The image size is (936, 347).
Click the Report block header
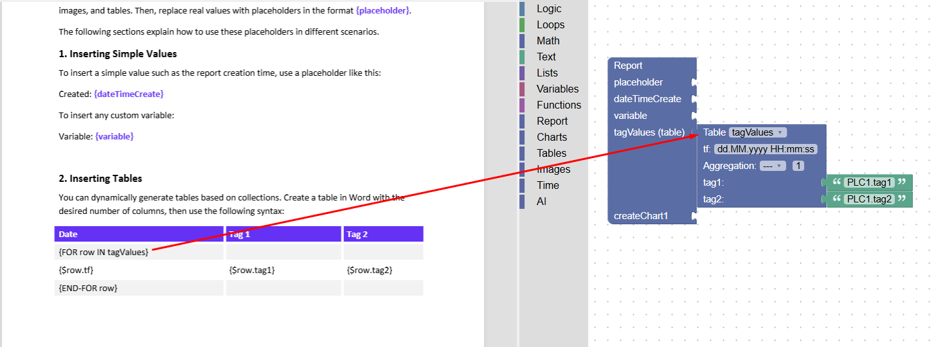coord(628,66)
